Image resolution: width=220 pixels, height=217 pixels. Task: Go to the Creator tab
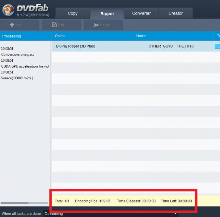point(176,13)
